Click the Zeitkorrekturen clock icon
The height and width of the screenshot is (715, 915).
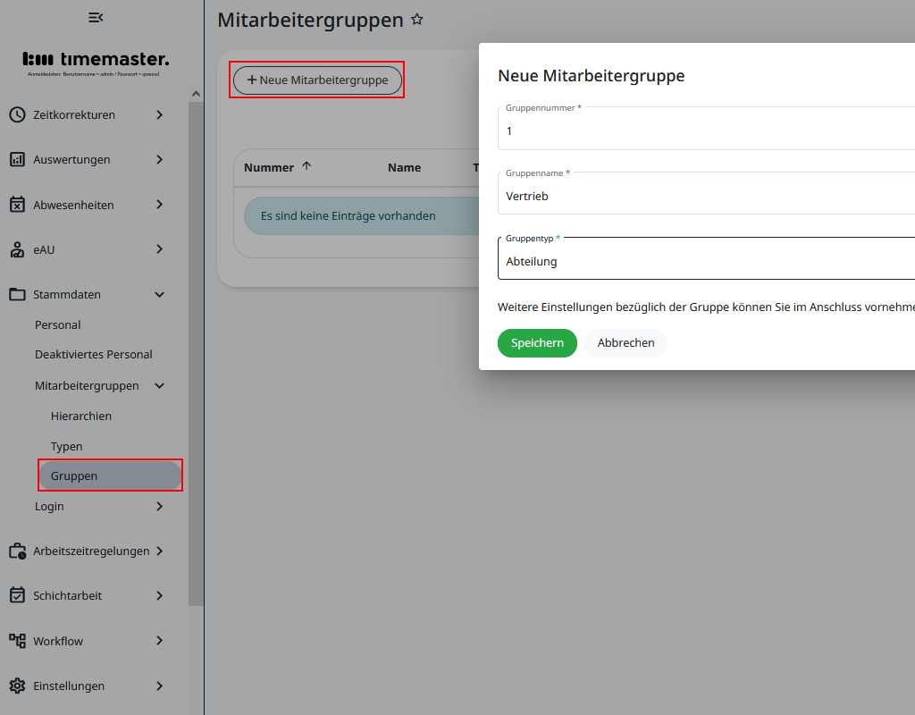pyautogui.click(x=17, y=114)
